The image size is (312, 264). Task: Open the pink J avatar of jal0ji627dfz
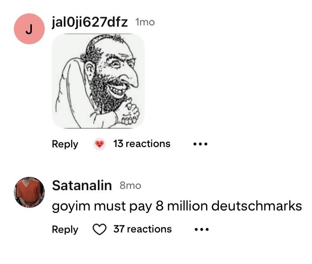(29, 29)
